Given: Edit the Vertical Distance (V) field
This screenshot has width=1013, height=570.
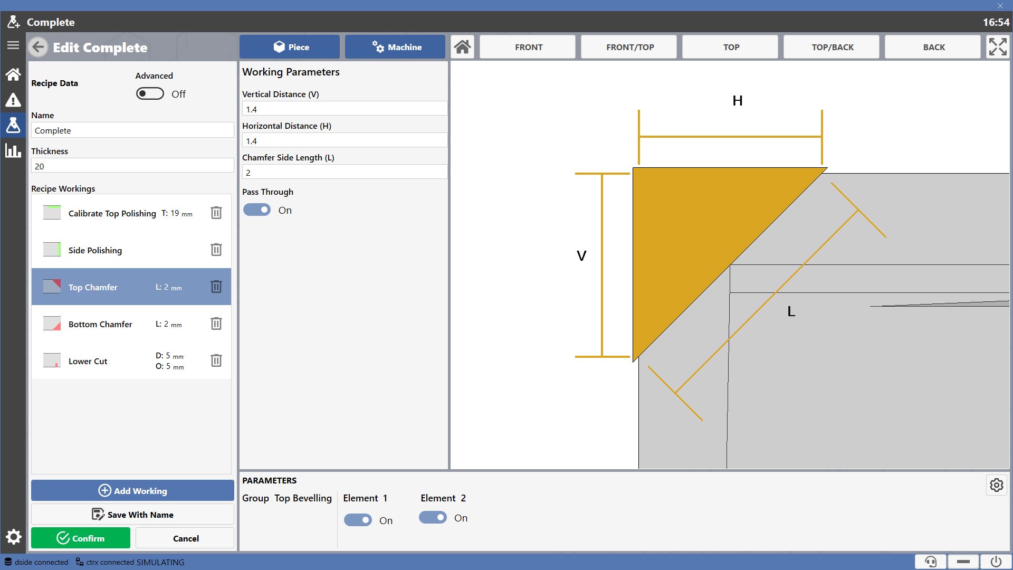Looking at the screenshot, I should [345, 109].
